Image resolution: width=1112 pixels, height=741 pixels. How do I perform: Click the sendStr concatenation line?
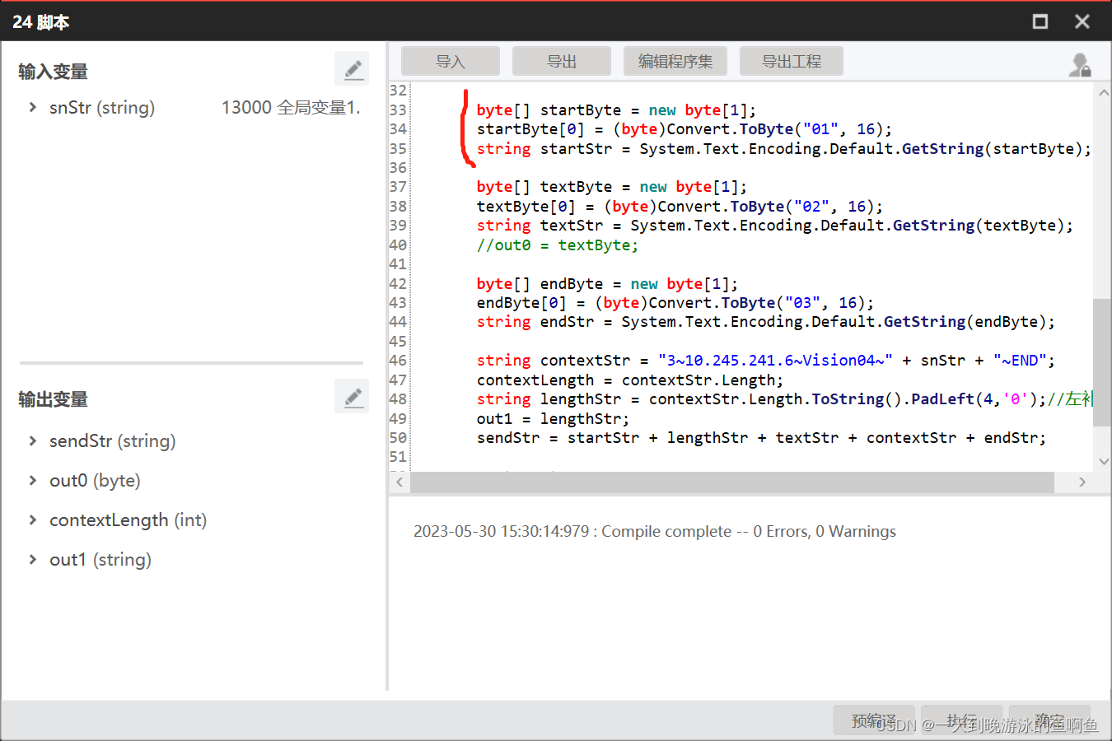point(761,438)
